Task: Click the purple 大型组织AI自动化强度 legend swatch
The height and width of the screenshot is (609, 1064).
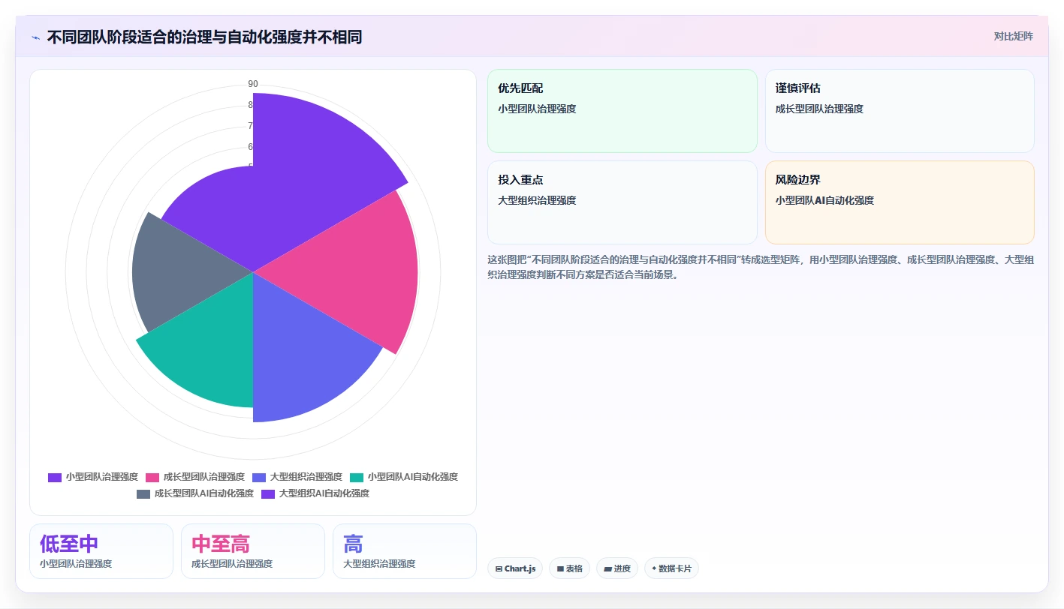Action: (268, 493)
